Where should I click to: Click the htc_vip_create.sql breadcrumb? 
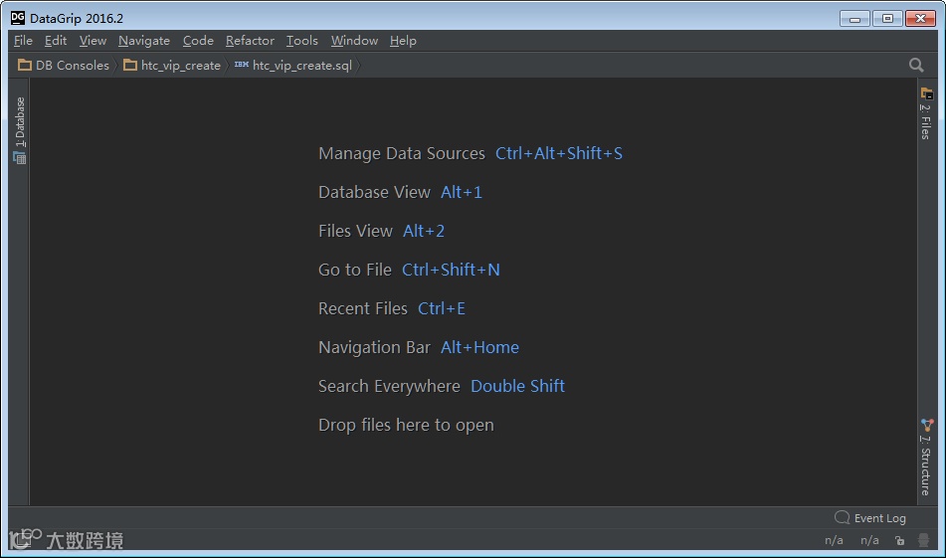(x=293, y=66)
